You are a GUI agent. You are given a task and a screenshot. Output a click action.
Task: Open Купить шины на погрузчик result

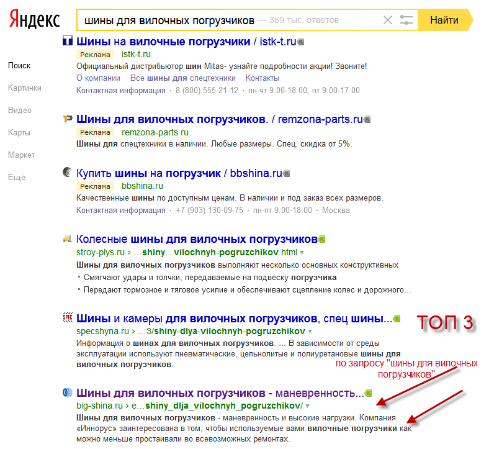pyautogui.click(x=179, y=173)
